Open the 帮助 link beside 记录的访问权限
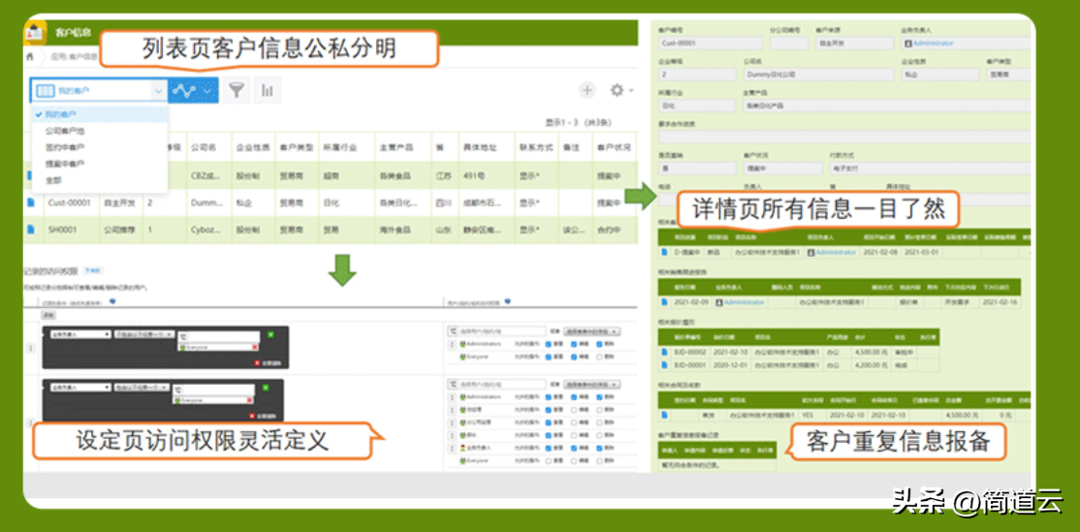The height and width of the screenshot is (532, 1080). pos(94,271)
